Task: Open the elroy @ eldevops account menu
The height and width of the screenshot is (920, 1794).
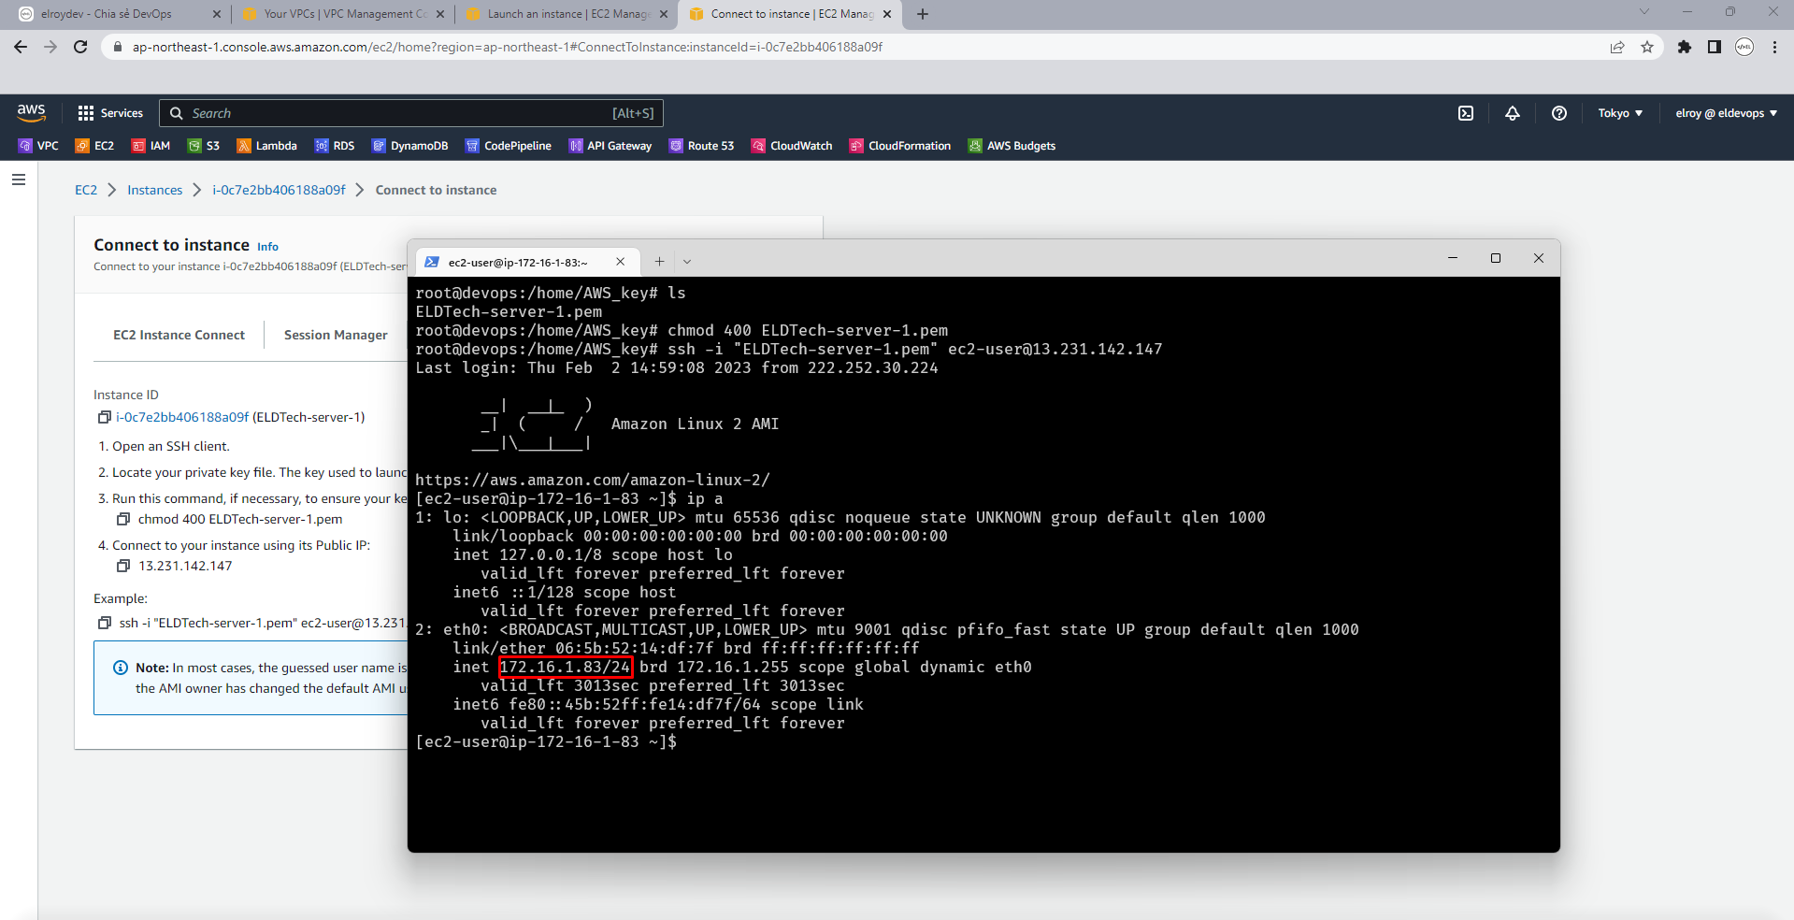Action: point(1726,113)
